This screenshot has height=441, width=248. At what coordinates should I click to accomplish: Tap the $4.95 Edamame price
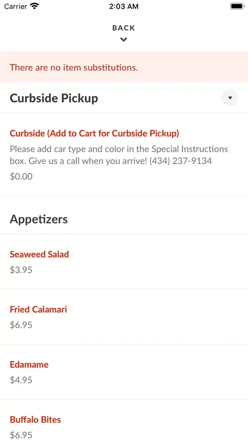[21, 380]
